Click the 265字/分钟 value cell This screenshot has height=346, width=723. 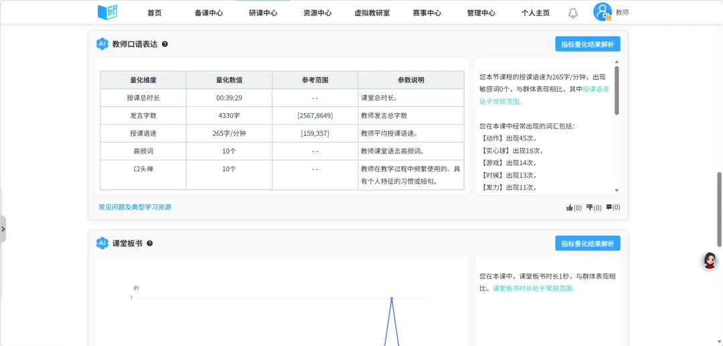click(x=229, y=134)
